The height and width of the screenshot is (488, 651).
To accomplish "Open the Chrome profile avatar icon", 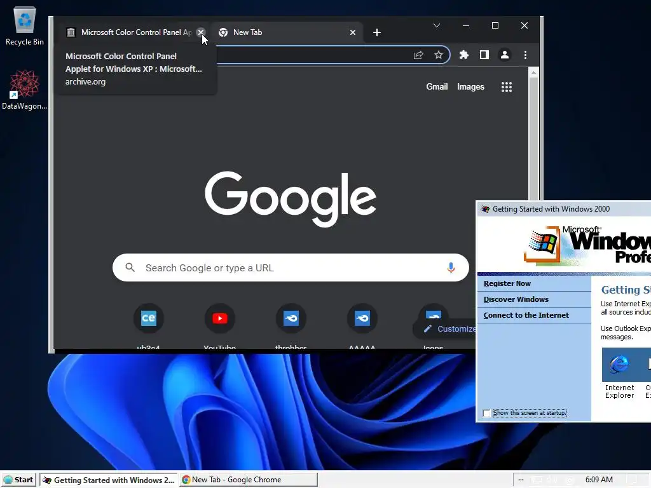I will click(x=504, y=55).
